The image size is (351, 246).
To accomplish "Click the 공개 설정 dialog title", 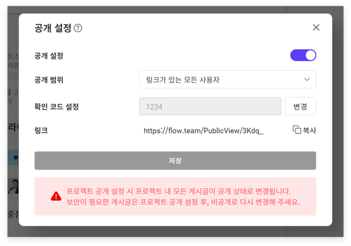I will 53,28.
